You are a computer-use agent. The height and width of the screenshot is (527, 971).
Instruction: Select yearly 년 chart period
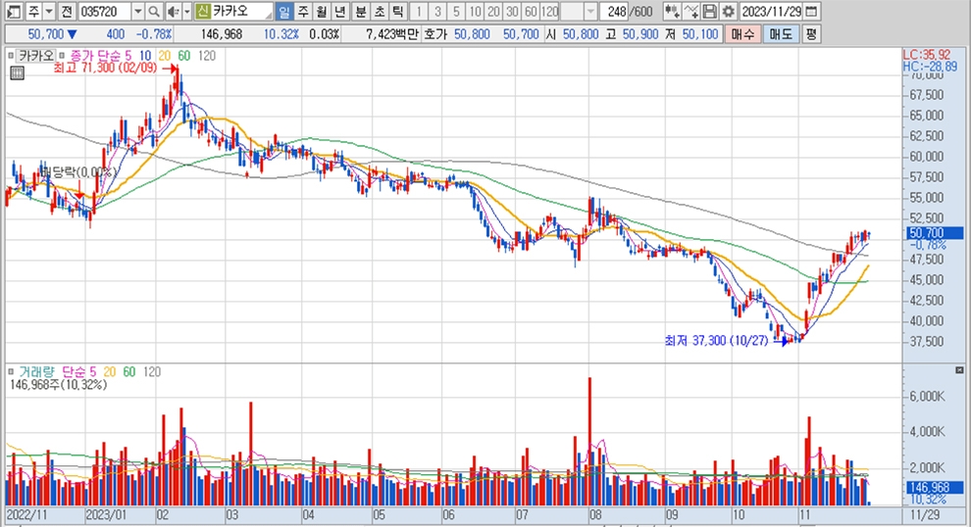point(340,11)
